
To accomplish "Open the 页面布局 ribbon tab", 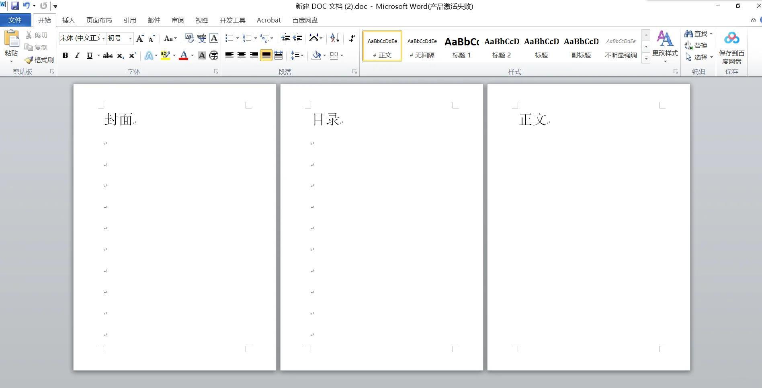I will click(x=99, y=20).
